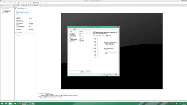Open the library search filter dropdown

click(14, 7)
